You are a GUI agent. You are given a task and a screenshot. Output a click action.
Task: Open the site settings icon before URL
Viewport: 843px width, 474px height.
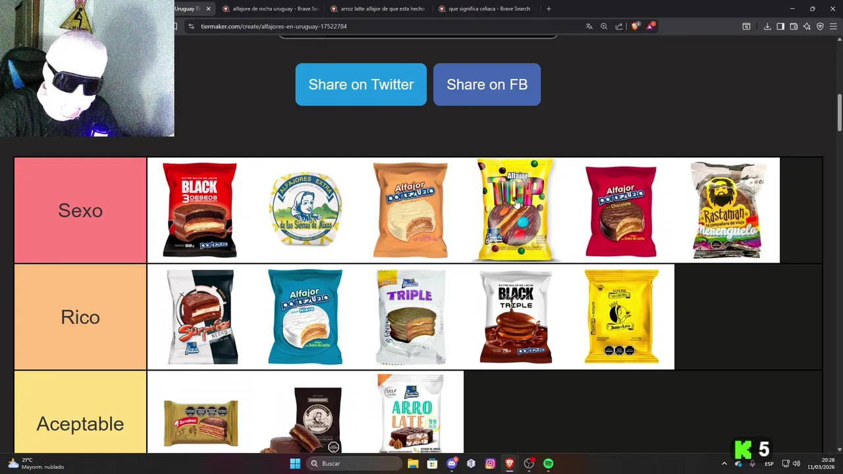[x=190, y=26]
